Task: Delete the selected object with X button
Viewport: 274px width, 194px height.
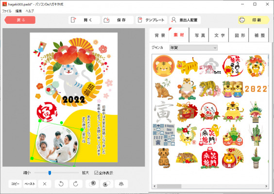Action: (x=45, y=184)
